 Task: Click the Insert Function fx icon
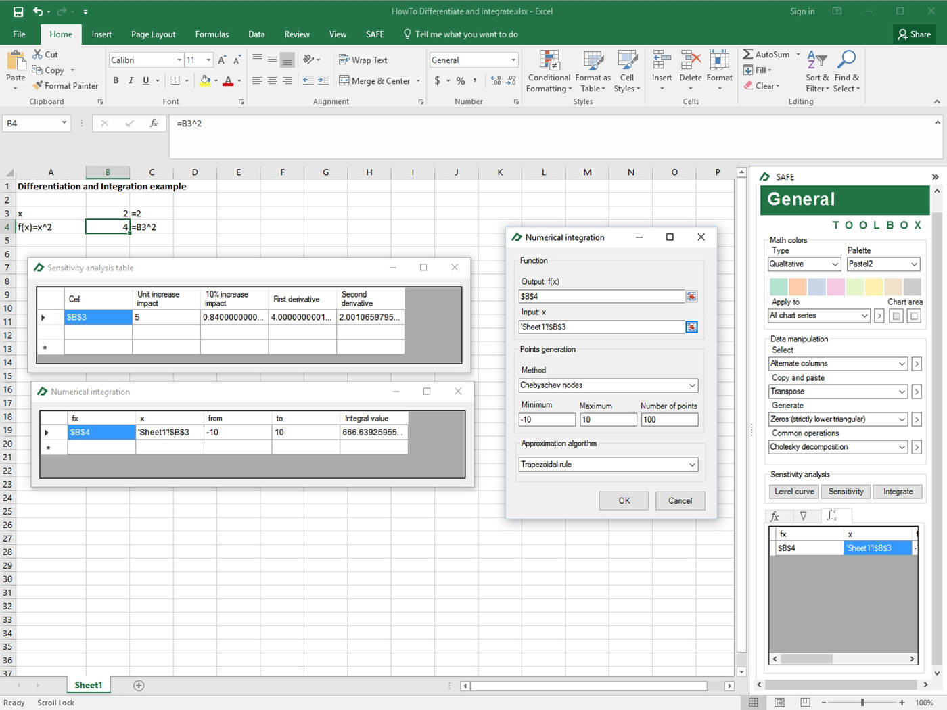[154, 123]
